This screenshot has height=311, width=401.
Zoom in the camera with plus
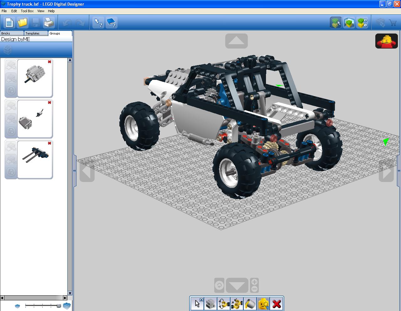click(x=254, y=282)
